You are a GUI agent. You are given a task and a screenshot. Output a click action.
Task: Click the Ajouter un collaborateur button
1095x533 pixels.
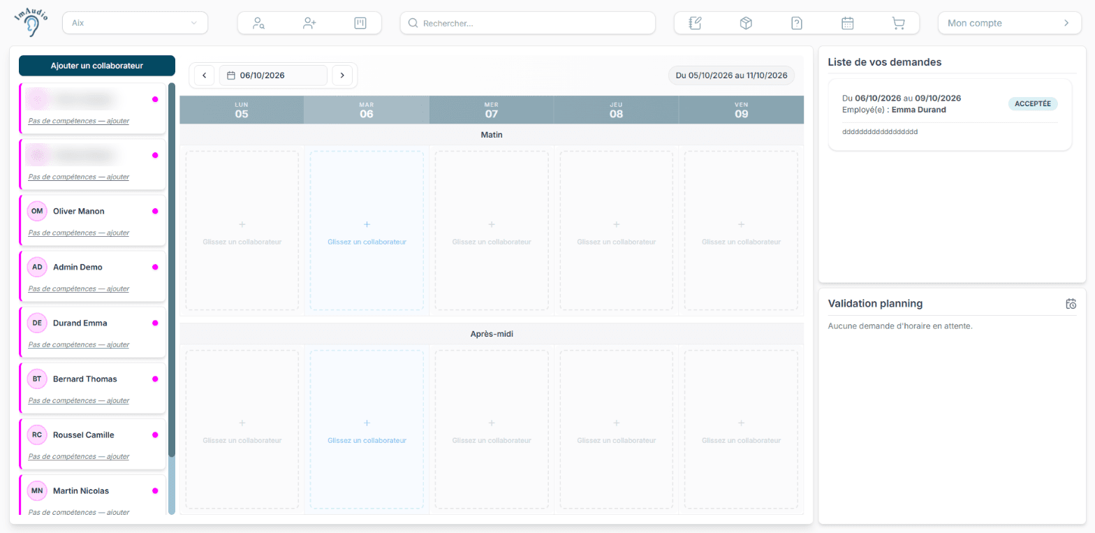tap(97, 66)
